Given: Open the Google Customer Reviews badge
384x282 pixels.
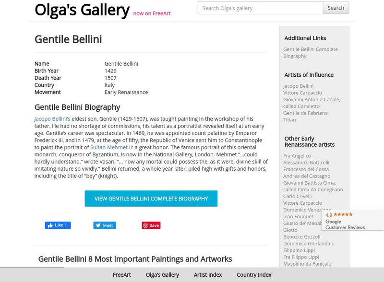Looking at the screenshot, I should click(353, 221).
